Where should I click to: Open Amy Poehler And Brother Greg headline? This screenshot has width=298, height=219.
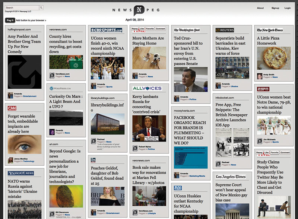pos(24,44)
